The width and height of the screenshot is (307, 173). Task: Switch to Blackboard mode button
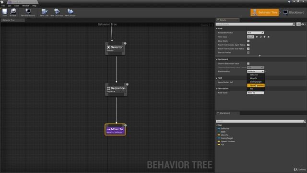[x=294, y=12]
